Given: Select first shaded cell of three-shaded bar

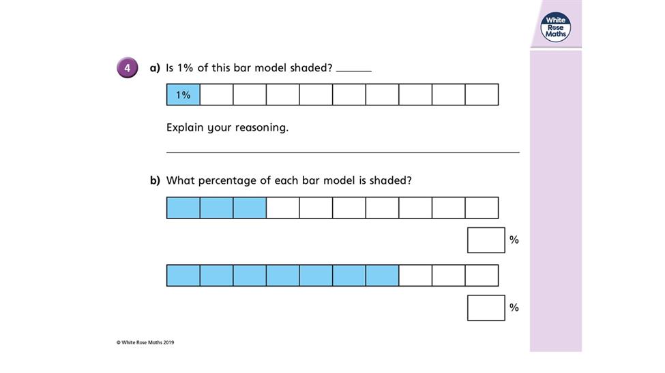Looking at the screenshot, I should 183,208.
